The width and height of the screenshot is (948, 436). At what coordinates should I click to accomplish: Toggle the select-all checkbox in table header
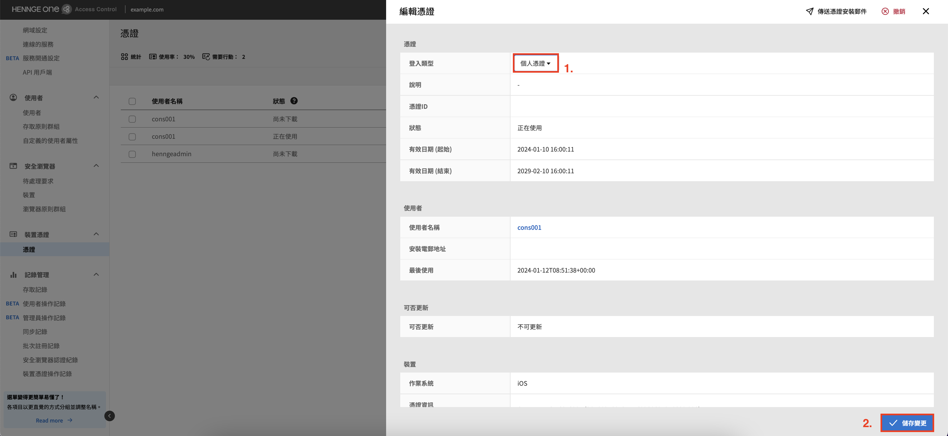(132, 102)
